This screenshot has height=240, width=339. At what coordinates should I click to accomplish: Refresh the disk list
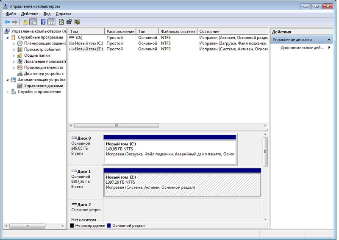coord(61,22)
